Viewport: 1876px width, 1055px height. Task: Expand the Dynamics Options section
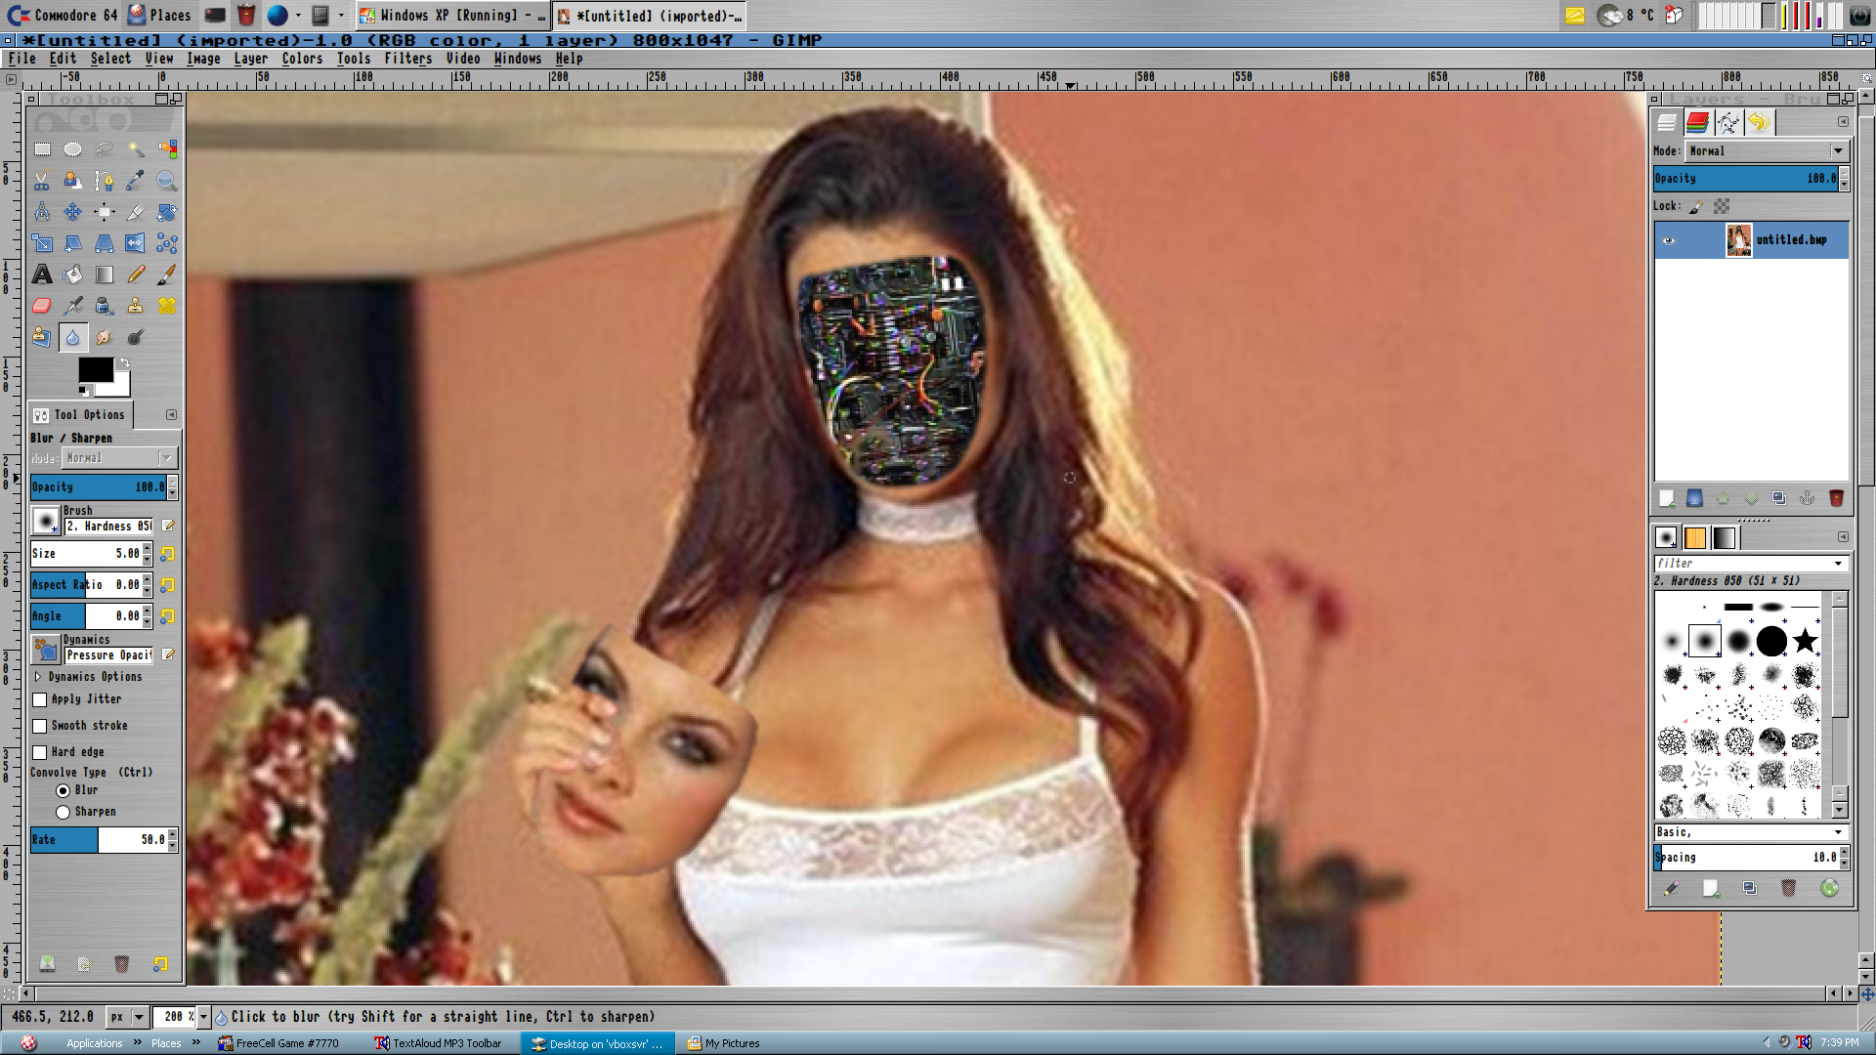38,676
